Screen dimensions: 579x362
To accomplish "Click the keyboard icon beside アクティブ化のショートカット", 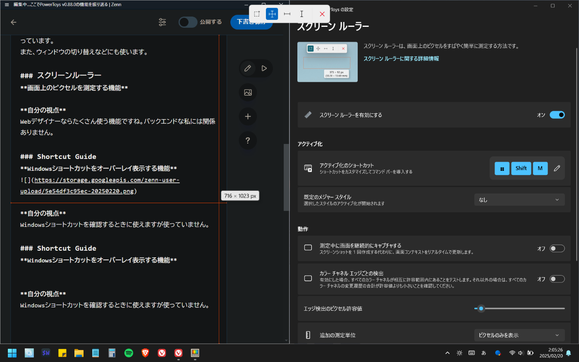I will 308,168.
